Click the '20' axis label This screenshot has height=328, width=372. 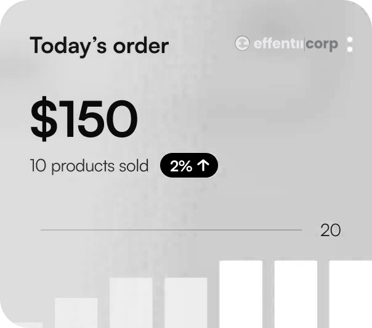coord(331,231)
